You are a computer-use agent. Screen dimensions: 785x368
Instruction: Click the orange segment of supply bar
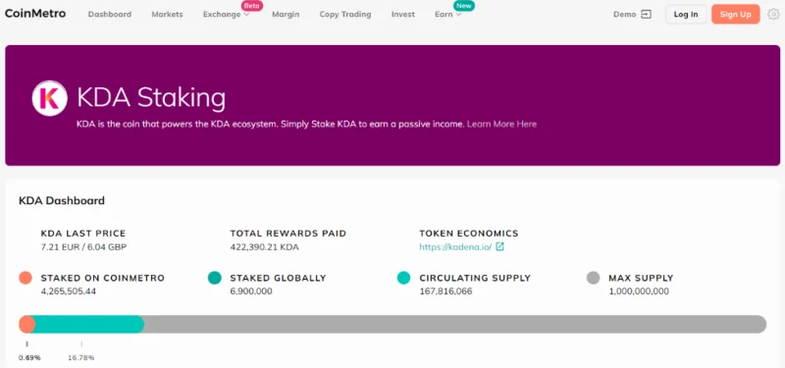point(26,325)
